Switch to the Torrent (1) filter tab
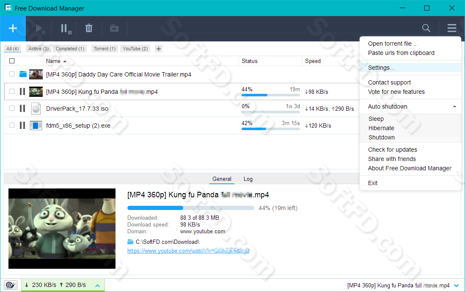Image resolution: width=465 pixels, height=292 pixels. tap(105, 49)
